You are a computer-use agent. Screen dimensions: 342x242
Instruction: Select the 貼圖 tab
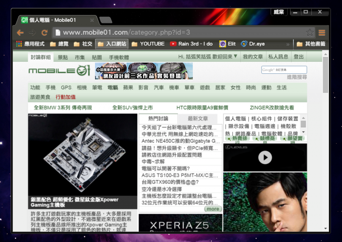97,58
